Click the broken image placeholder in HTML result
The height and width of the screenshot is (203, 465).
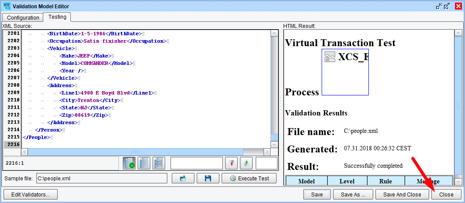click(x=330, y=57)
